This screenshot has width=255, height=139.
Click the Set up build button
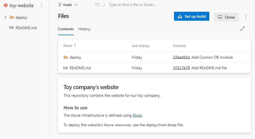(192, 16)
